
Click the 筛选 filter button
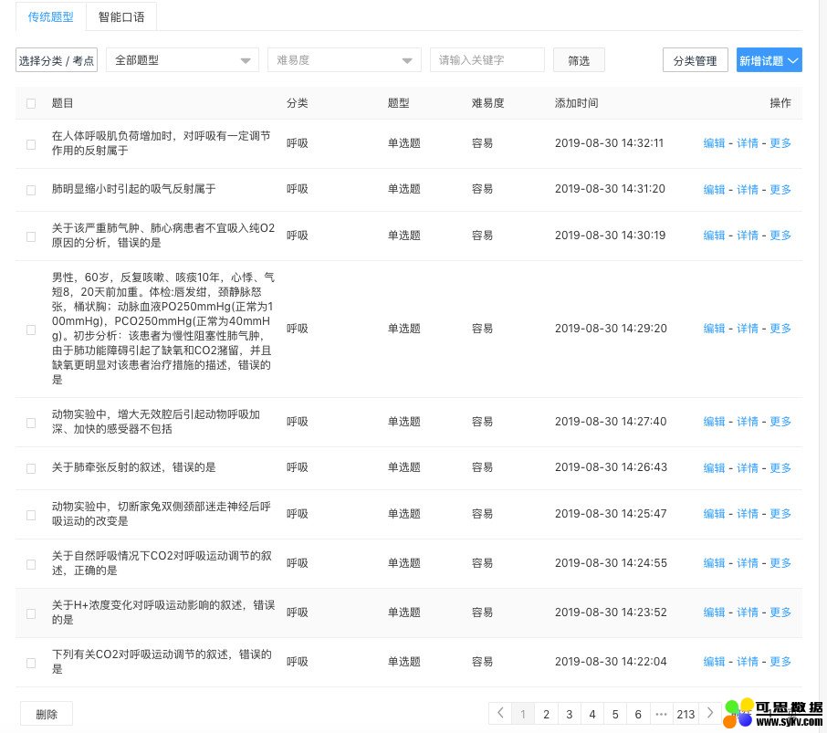tap(579, 60)
